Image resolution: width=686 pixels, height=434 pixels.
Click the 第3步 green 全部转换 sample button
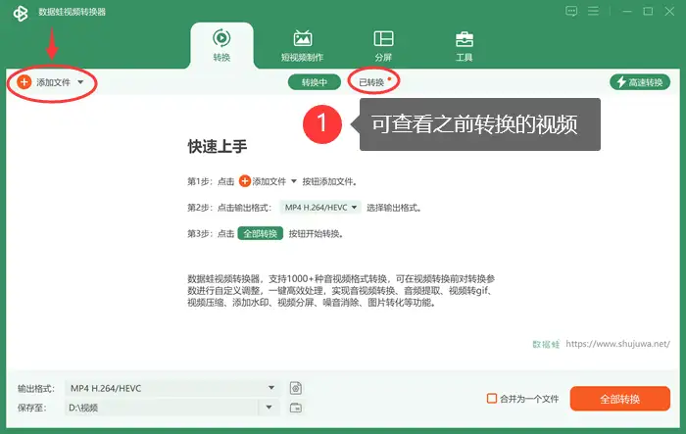(x=261, y=233)
